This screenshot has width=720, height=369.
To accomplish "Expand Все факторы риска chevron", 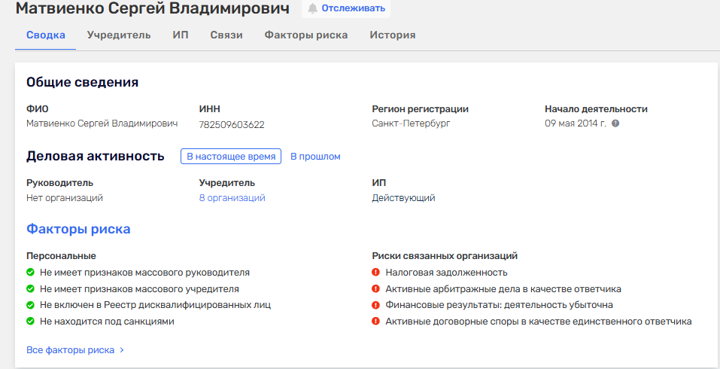I will pos(122,350).
